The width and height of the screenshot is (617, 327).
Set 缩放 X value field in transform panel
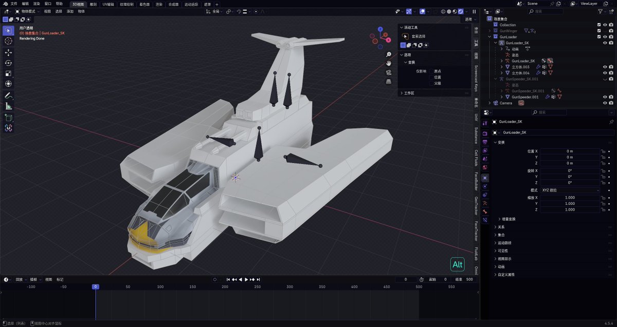click(571, 197)
